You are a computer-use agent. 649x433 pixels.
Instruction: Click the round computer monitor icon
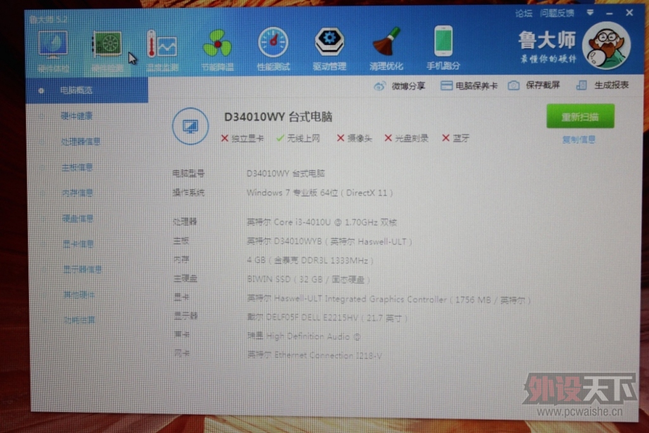pyautogui.click(x=190, y=126)
